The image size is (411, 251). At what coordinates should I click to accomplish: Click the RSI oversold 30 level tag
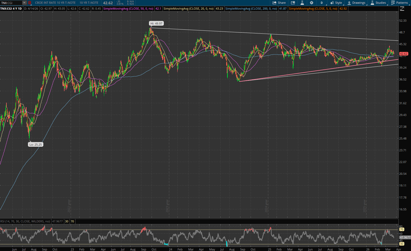coord(401,243)
